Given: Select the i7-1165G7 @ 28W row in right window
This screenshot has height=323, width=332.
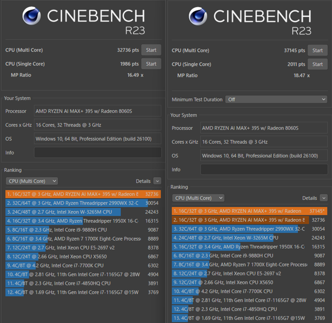Looking at the screenshot, I should pos(249,300).
